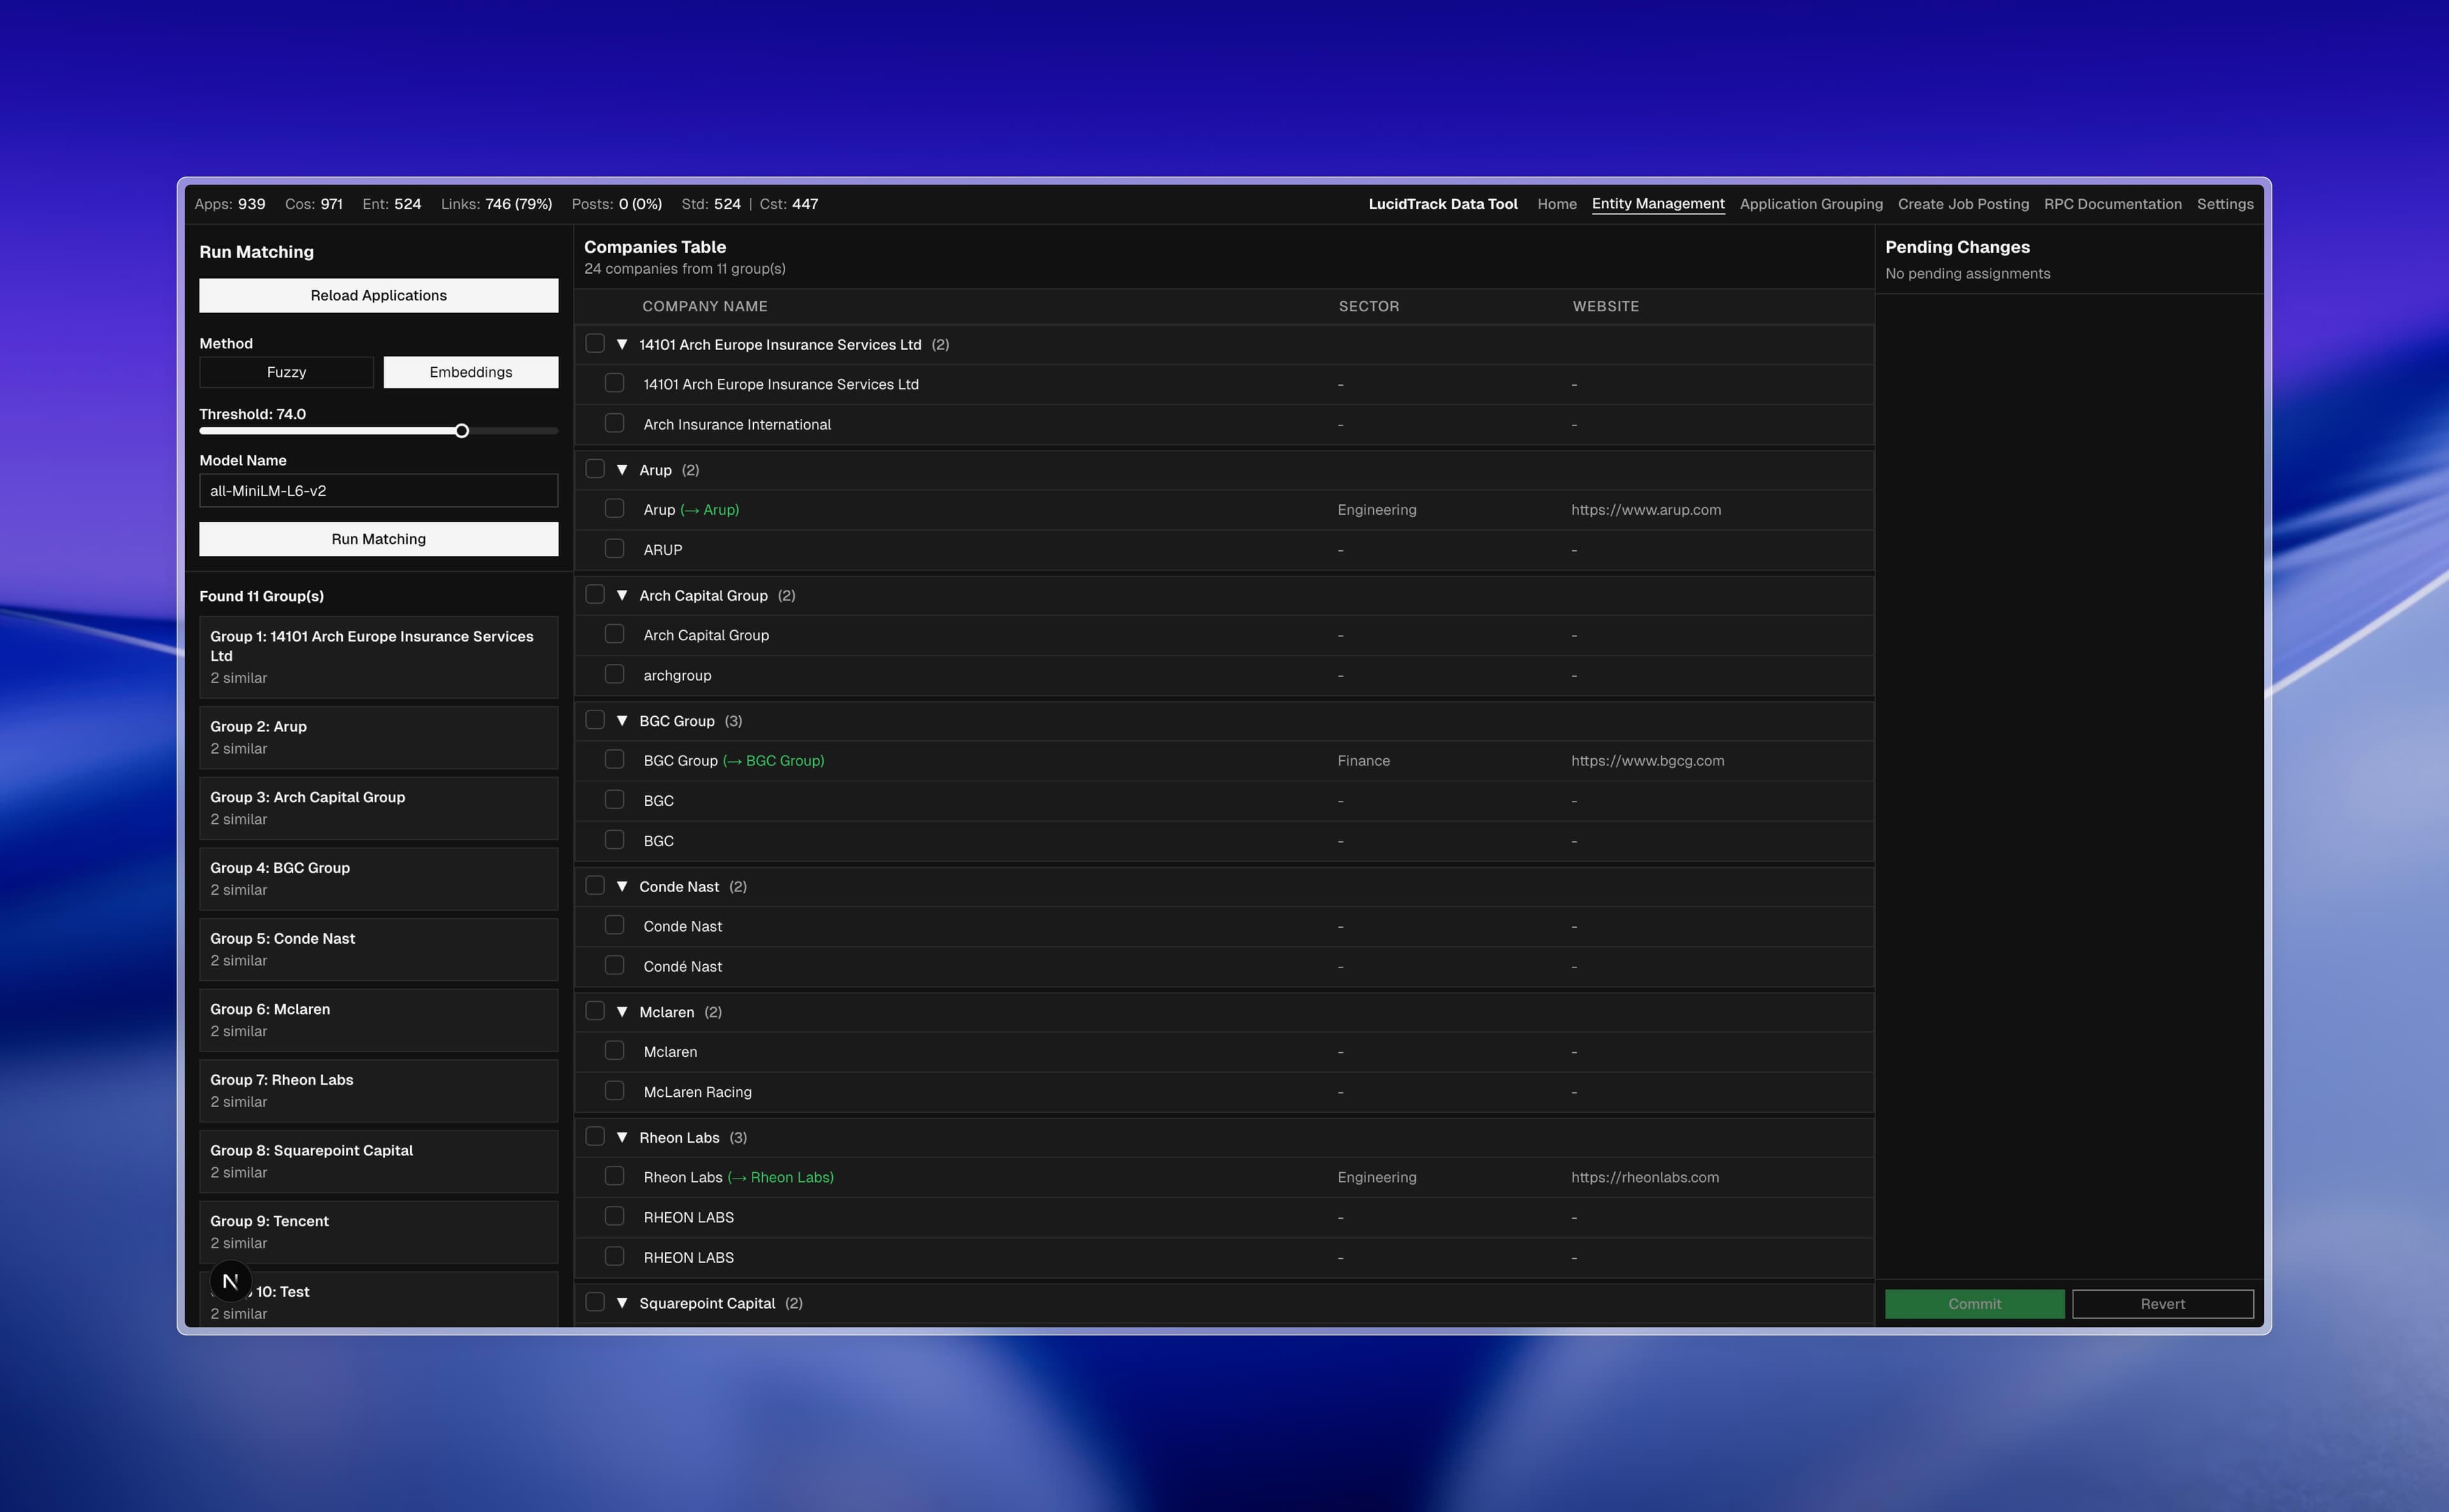Select the Squarepoint Capital group checkbox
The width and height of the screenshot is (2449, 1512).
(595, 1302)
